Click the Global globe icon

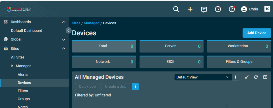pos(6,39)
